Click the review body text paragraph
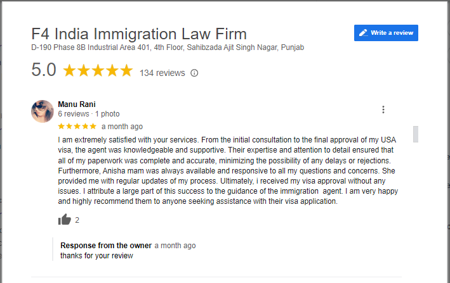 coord(228,170)
